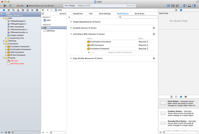Switch to the Info tab

click(91, 14)
